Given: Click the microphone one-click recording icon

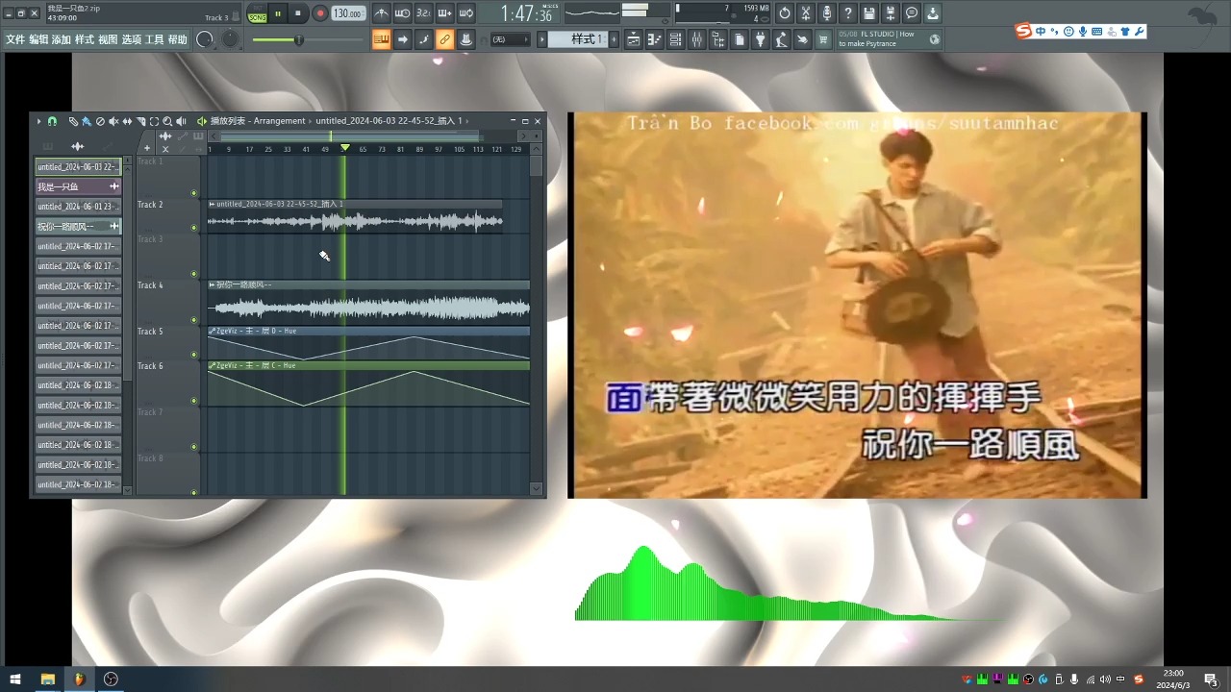Looking at the screenshot, I should click(827, 13).
